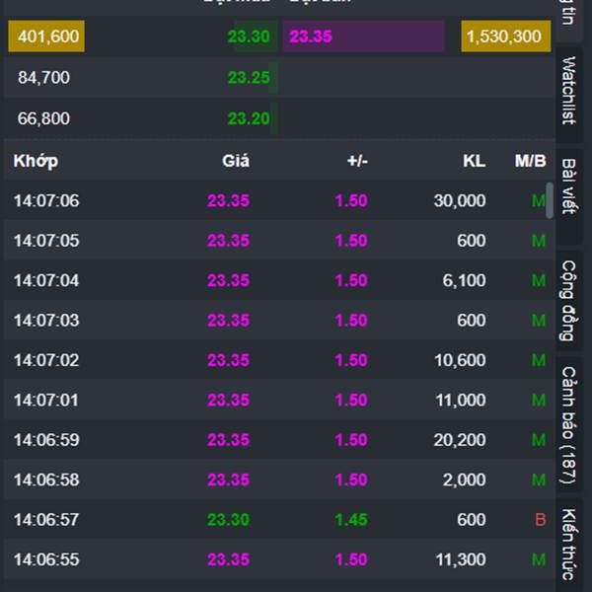Click volume 6,100 in the 14:07:04 row
This screenshot has height=592, width=592.
(x=465, y=280)
